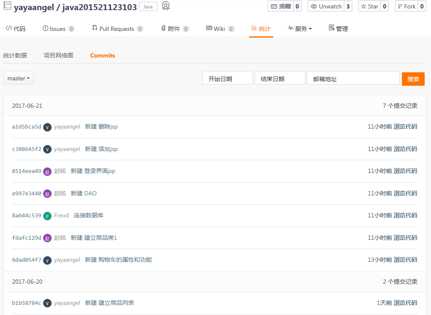The height and width of the screenshot is (315, 431).
Task: Open commit hash c308645f2
Action: click(x=26, y=149)
